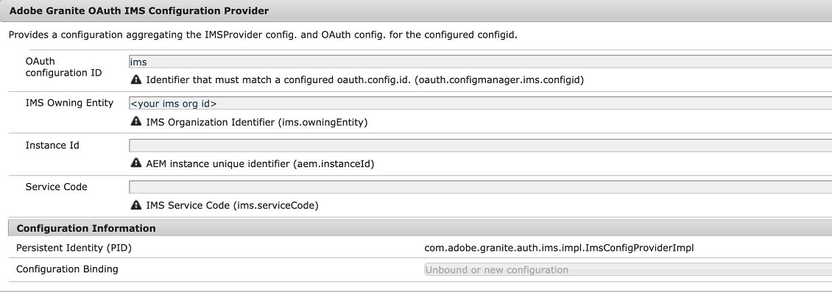Click the warning icon under IMS Owning Entity
The height and width of the screenshot is (306, 832).
point(135,121)
